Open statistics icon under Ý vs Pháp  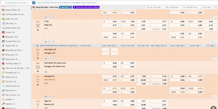pyautogui.click(x=50, y=42)
